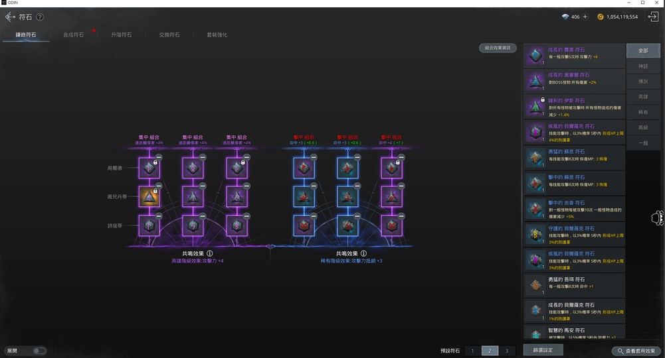Click the character mascot icon at right edge
This screenshot has height=358, width=665.
coord(658,217)
